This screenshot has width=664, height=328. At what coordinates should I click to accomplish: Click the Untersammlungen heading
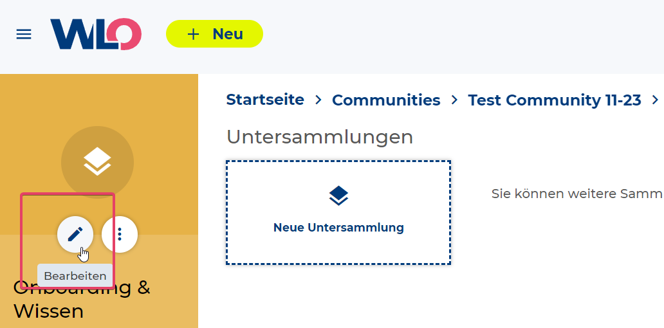(319, 136)
